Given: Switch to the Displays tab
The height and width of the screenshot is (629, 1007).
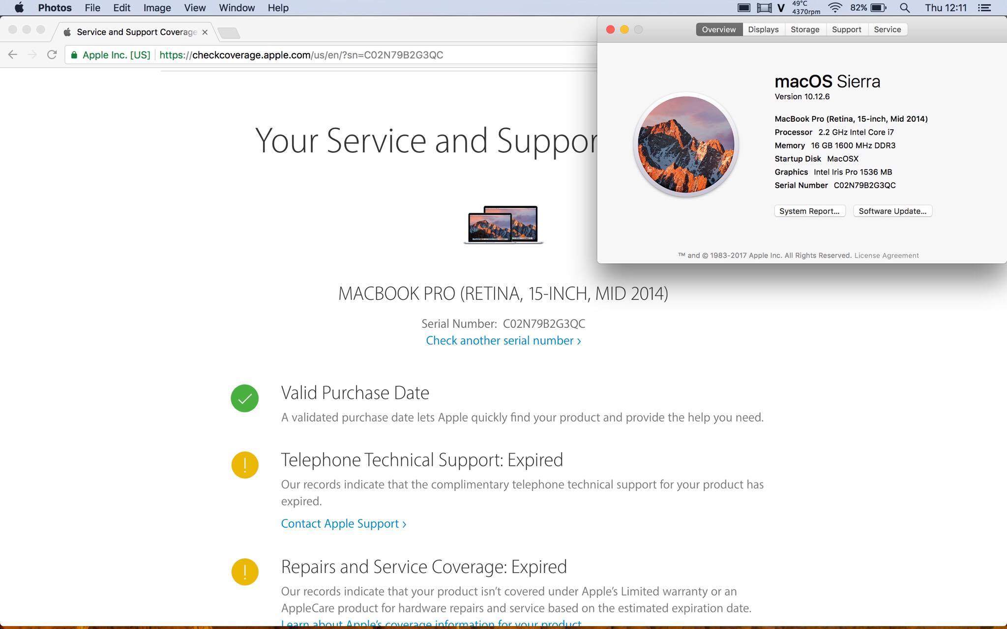Looking at the screenshot, I should (x=763, y=29).
